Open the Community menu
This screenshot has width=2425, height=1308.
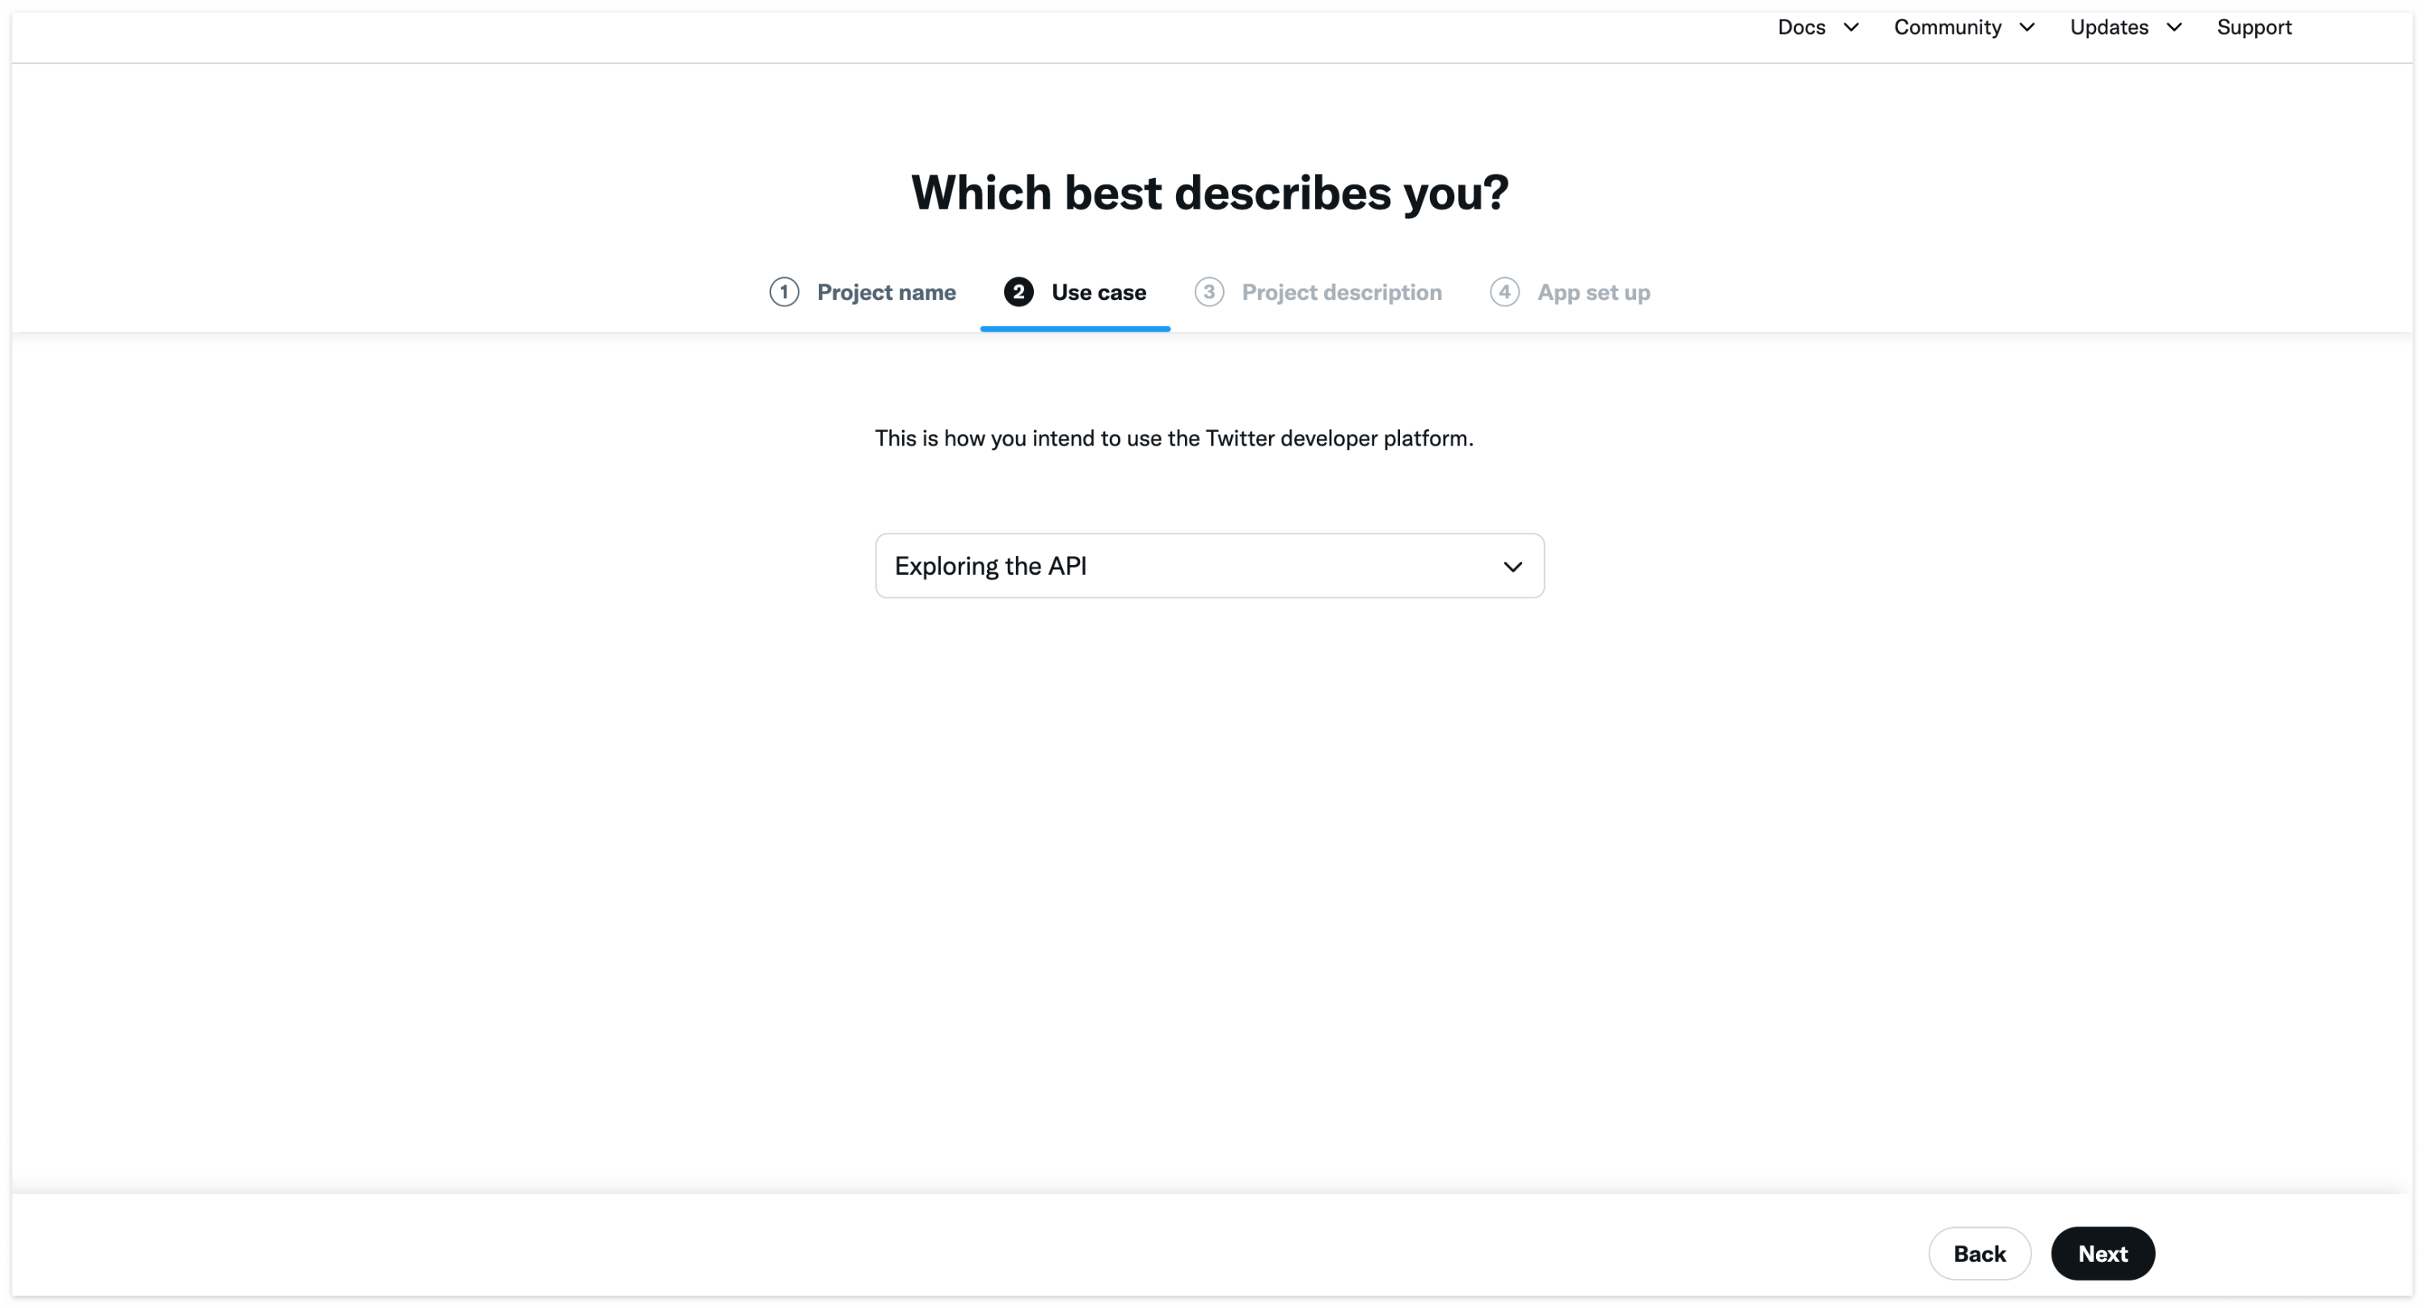1946,27
